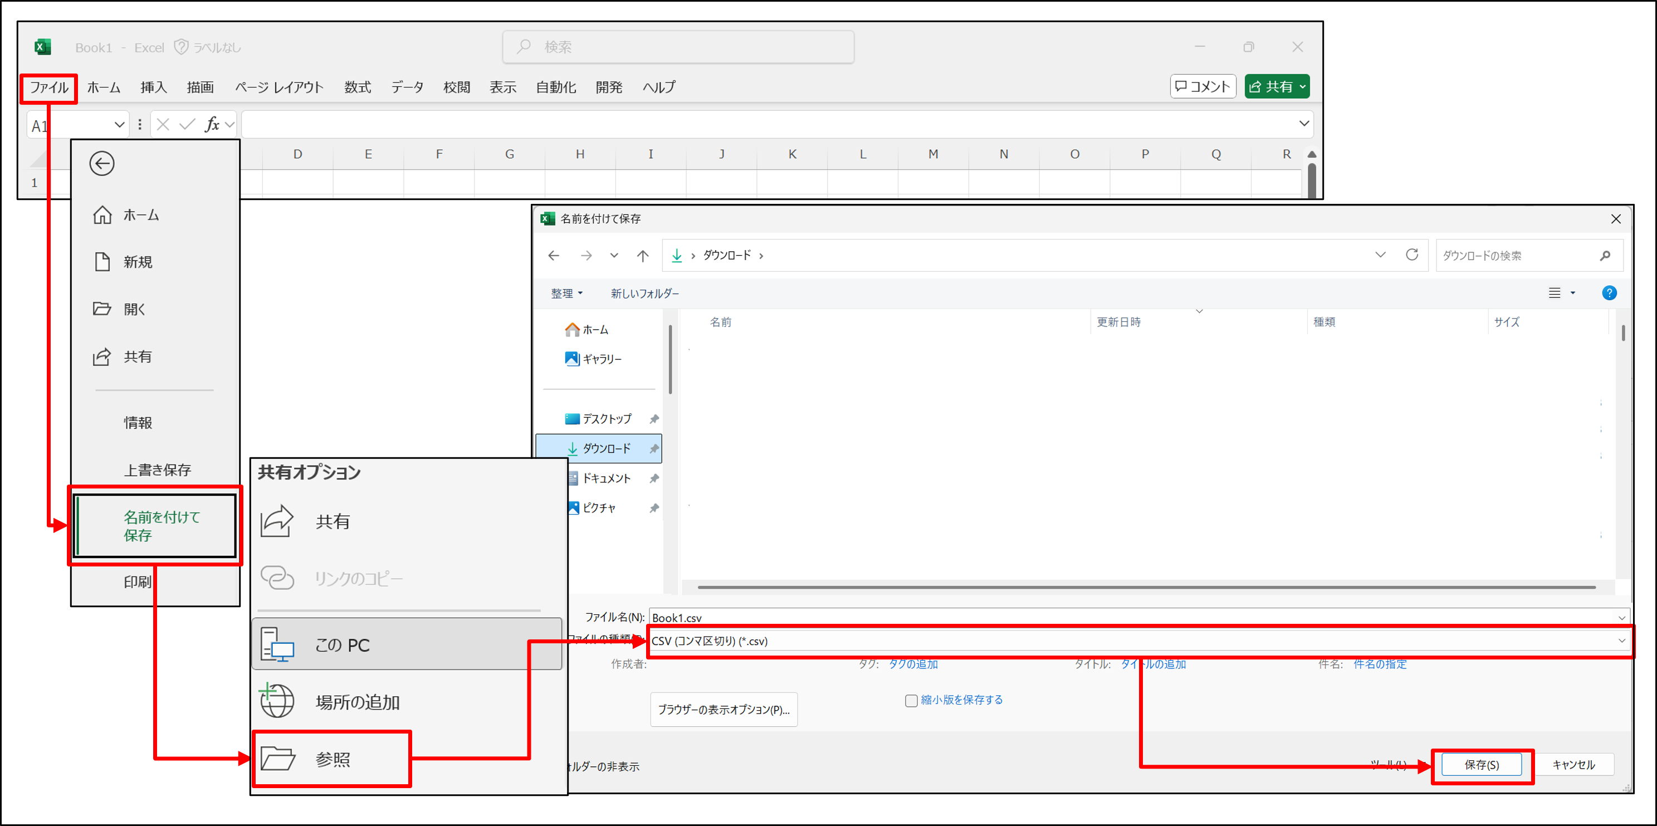Click the 共有 share arrow option

click(x=332, y=522)
